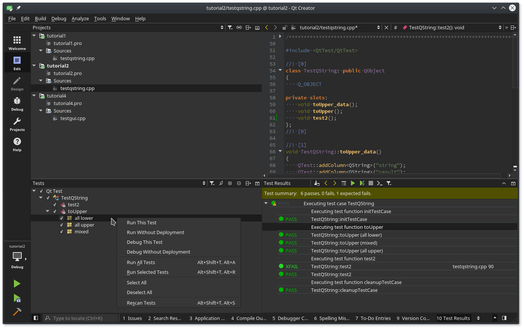This screenshot has height=329, width=524.
Task: Open the 10 Test Results pane
Action: pos(453,318)
